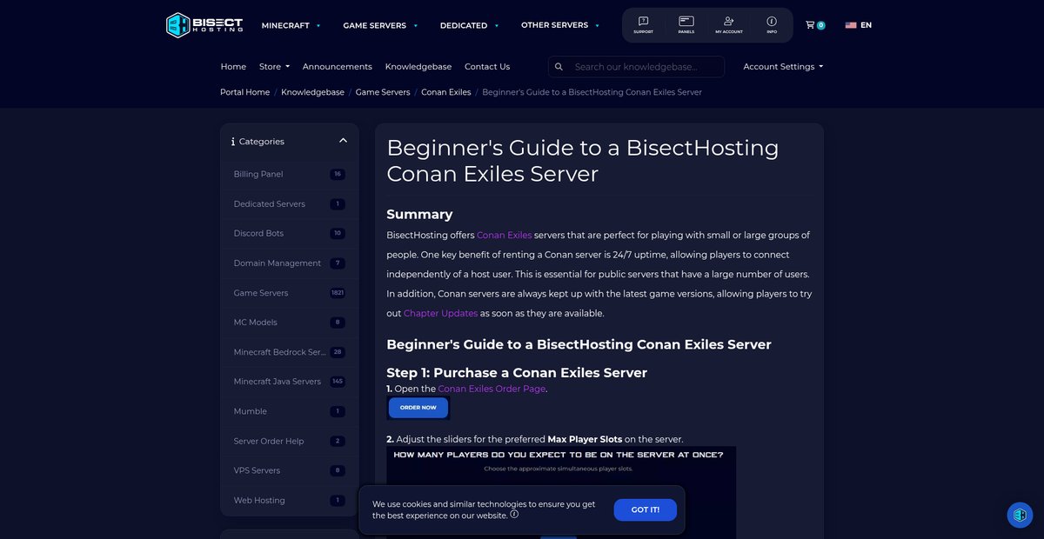Open the chat widget bubble
Image resolution: width=1044 pixels, height=539 pixels.
coord(1020,515)
